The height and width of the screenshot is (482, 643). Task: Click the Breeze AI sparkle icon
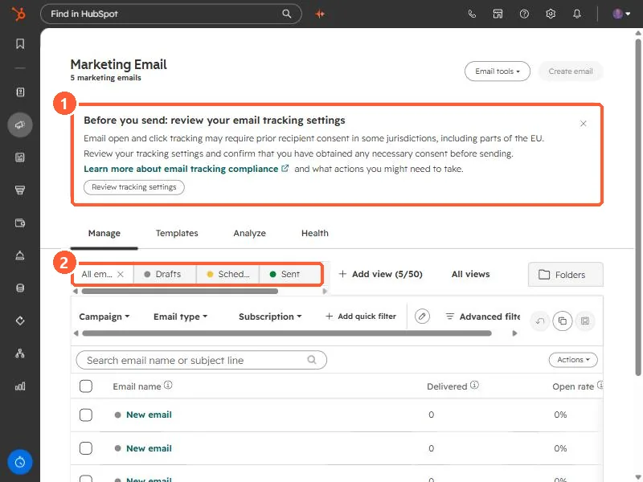click(x=320, y=14)
